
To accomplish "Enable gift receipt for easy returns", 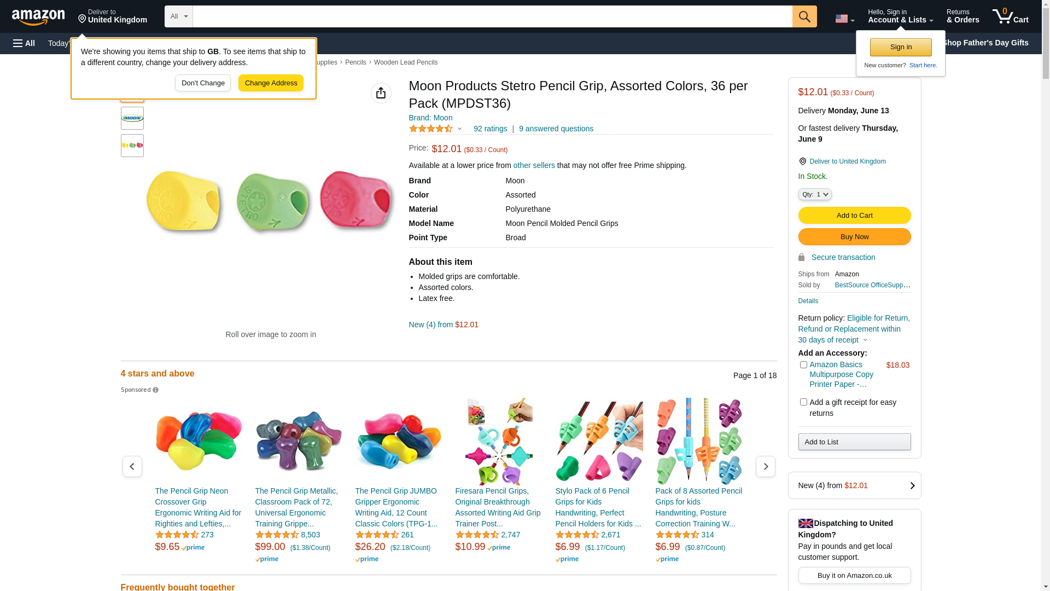I will (803, 402).
